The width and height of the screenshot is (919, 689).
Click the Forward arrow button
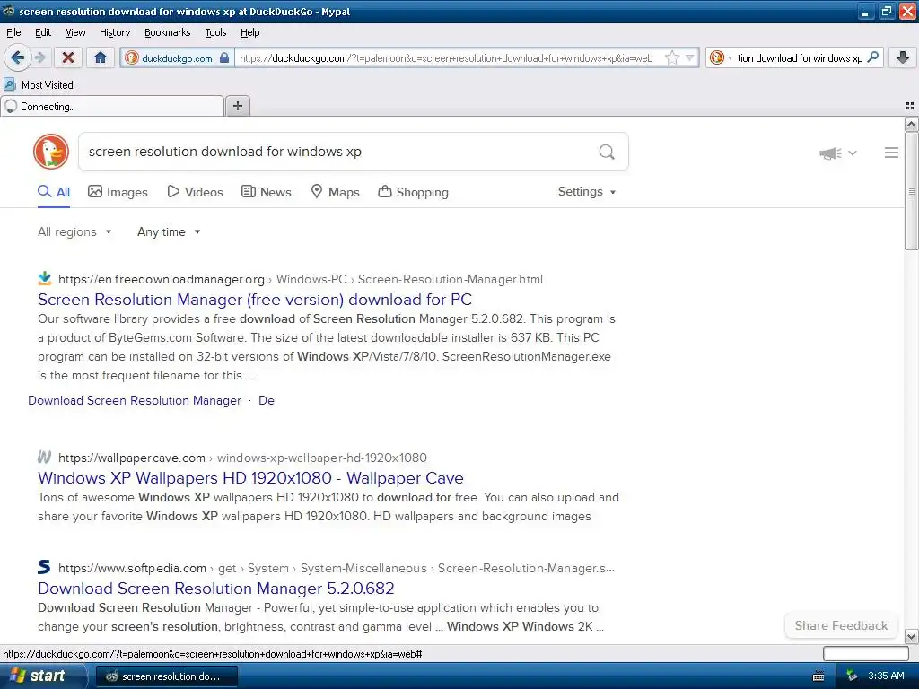(39, 57)
